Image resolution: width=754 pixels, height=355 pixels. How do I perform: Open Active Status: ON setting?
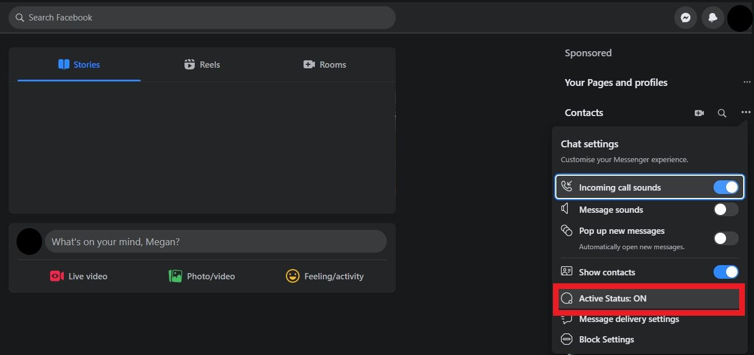649,299
